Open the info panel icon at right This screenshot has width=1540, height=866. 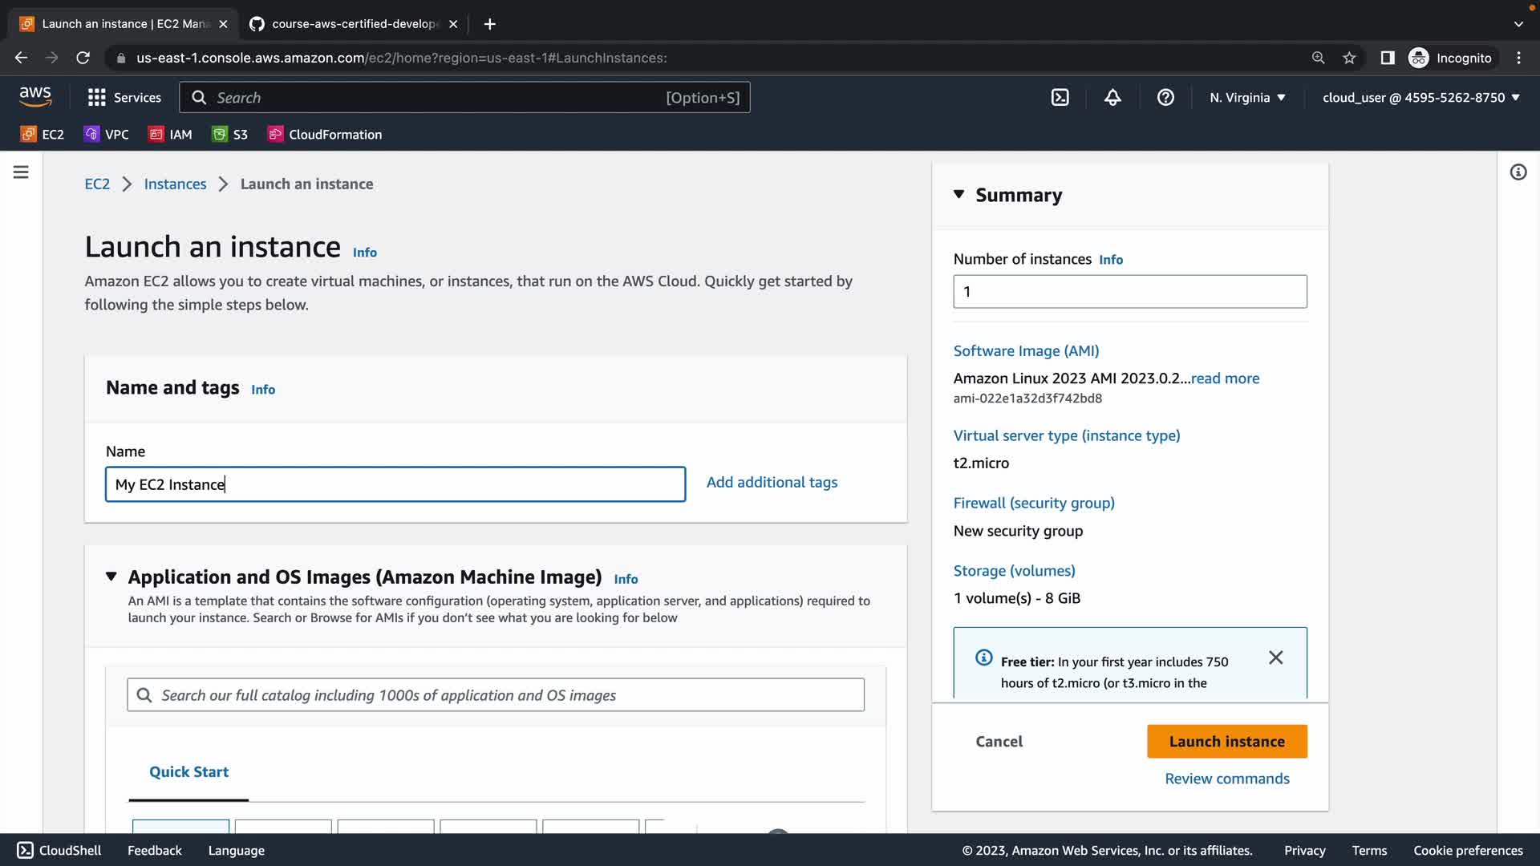1518,172
